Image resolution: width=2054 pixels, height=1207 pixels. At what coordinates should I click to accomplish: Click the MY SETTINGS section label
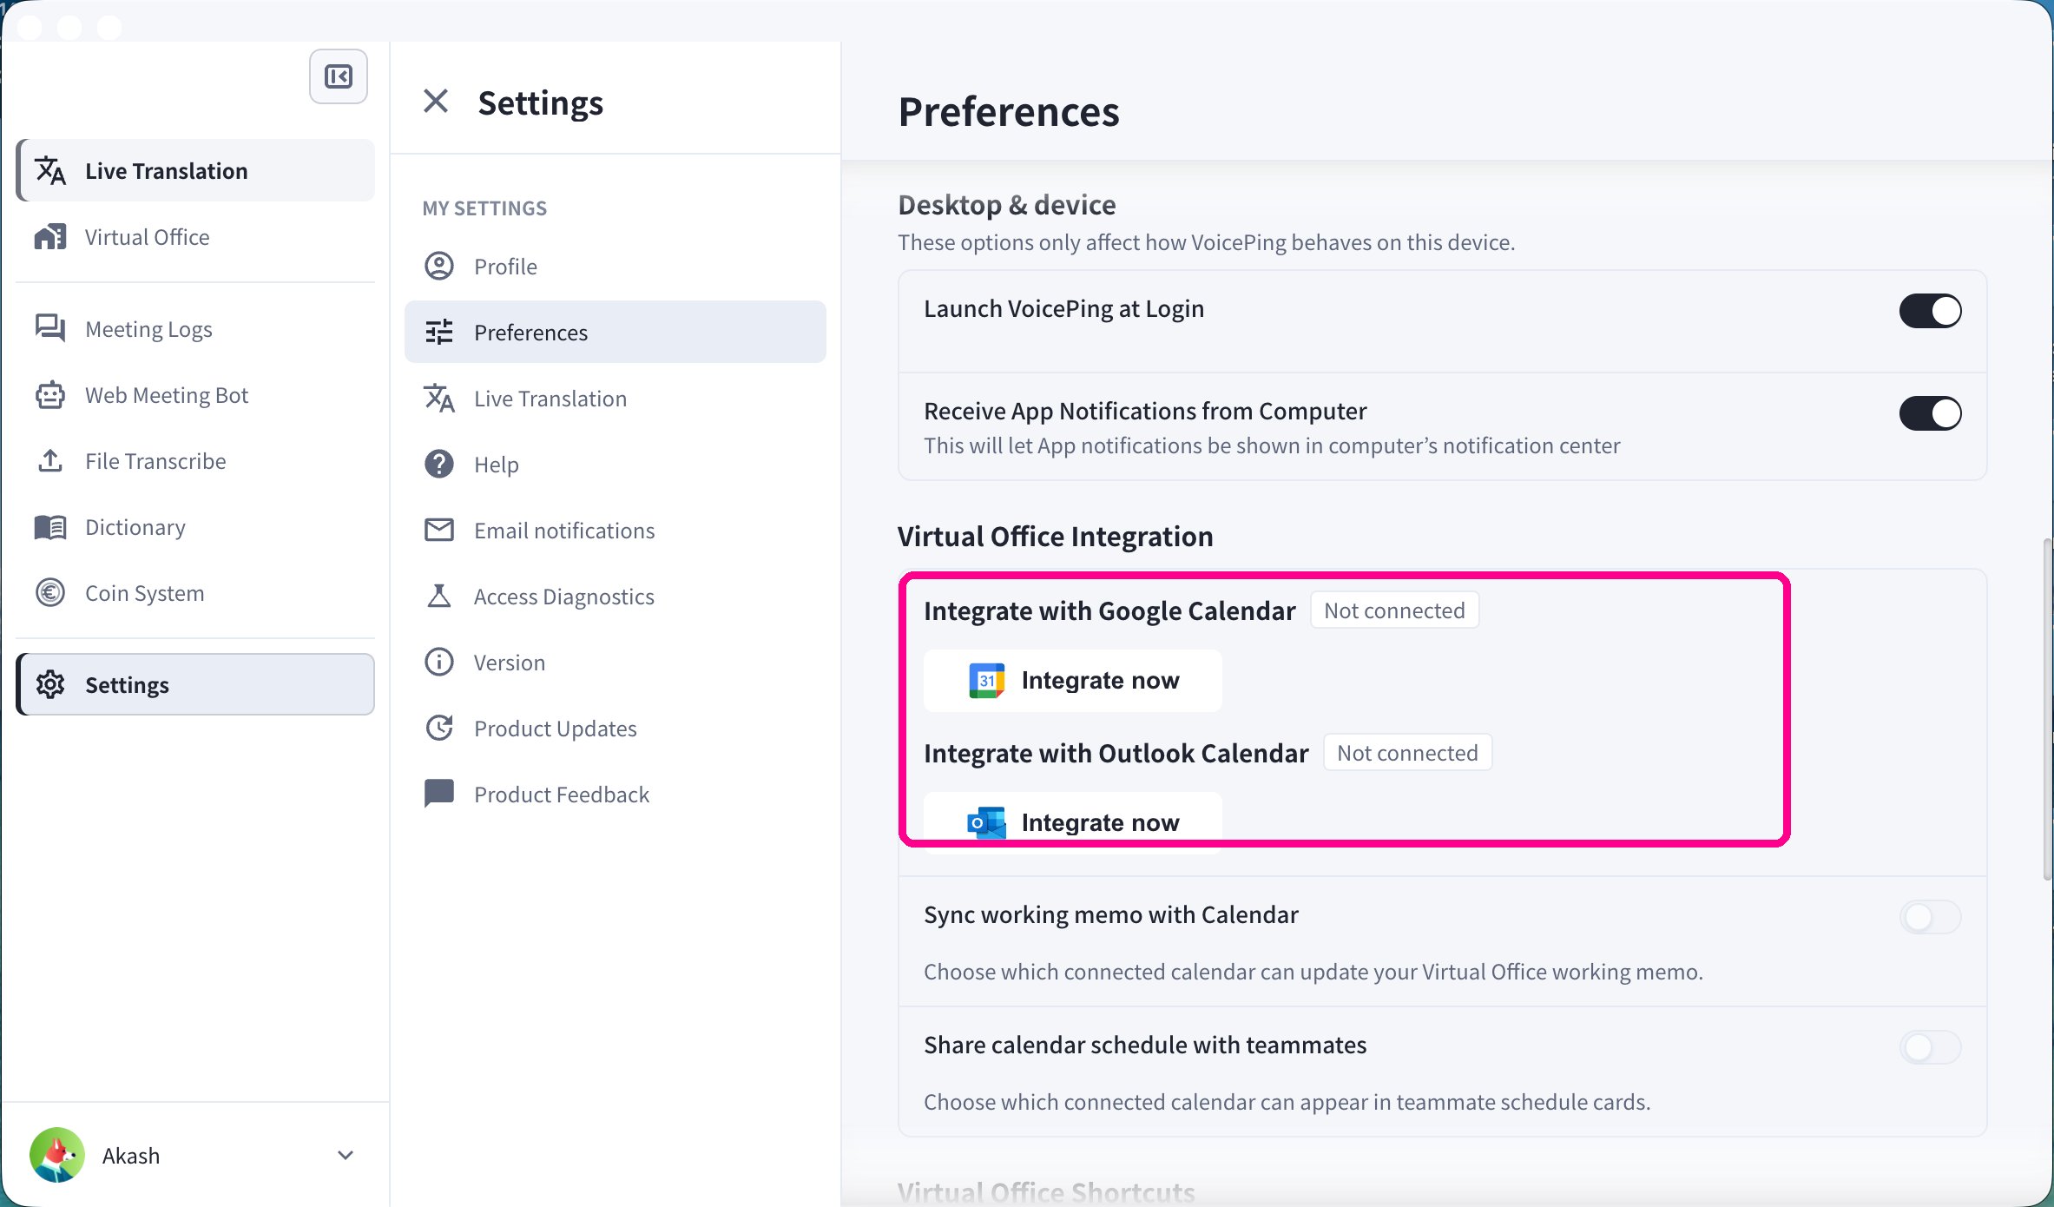click(x=484, y=208)
